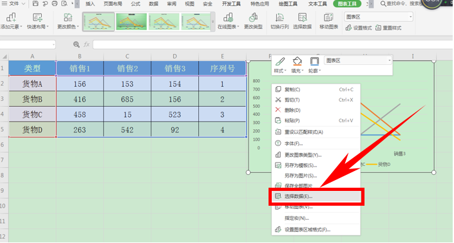Viewport: 454px width, 243px height.
Task: Switch to the 审阅 tab
Action: [x=172, y=4]
